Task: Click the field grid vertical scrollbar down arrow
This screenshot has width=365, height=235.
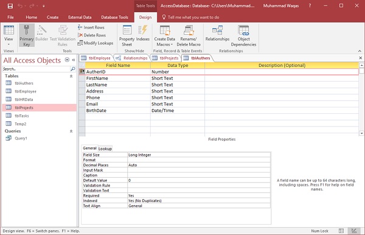Action: coord(361,133)
